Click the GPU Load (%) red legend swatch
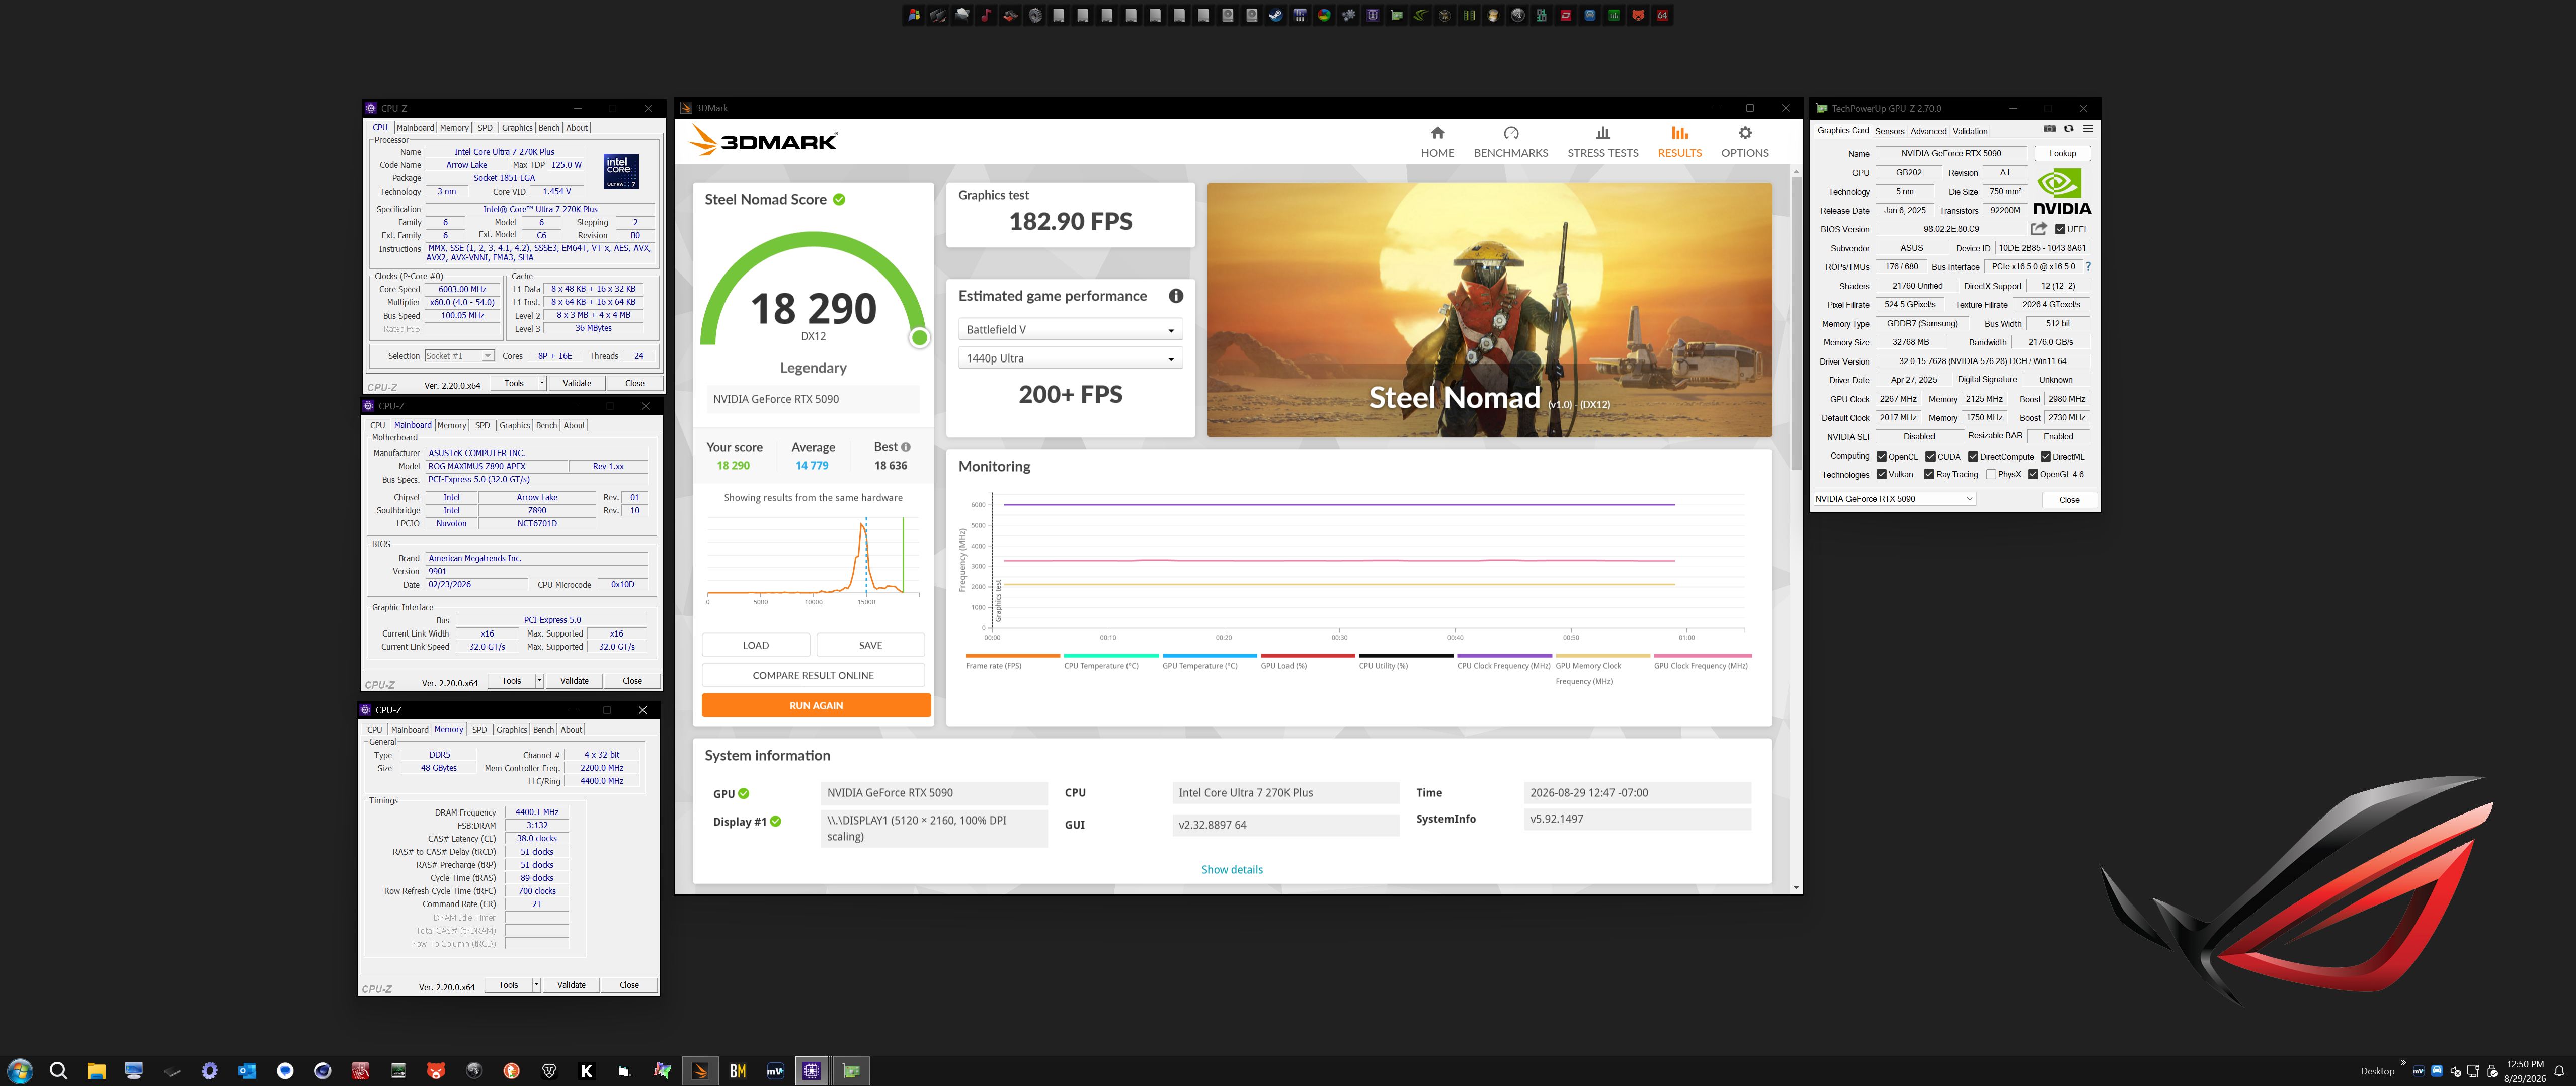The width and height of the screenshot is (2576, 1086). click(1308, 656)
